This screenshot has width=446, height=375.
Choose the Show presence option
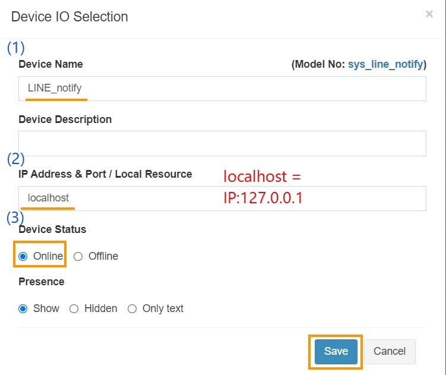pyautogui.click(x=23, y=308)
